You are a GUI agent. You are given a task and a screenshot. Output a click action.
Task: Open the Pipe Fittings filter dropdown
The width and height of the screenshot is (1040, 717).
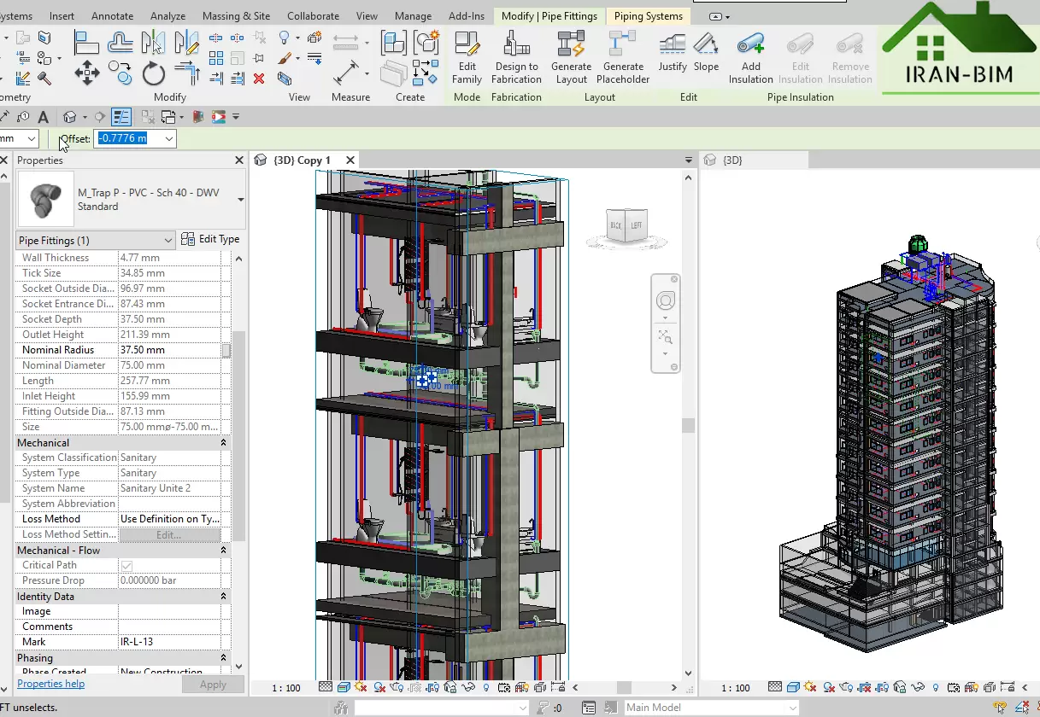[167, 241]
